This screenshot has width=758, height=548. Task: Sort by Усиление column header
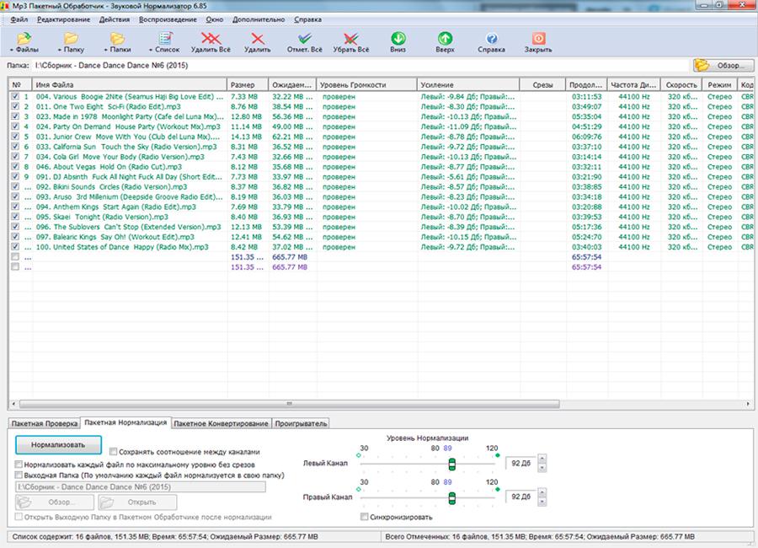coord(467,84)
